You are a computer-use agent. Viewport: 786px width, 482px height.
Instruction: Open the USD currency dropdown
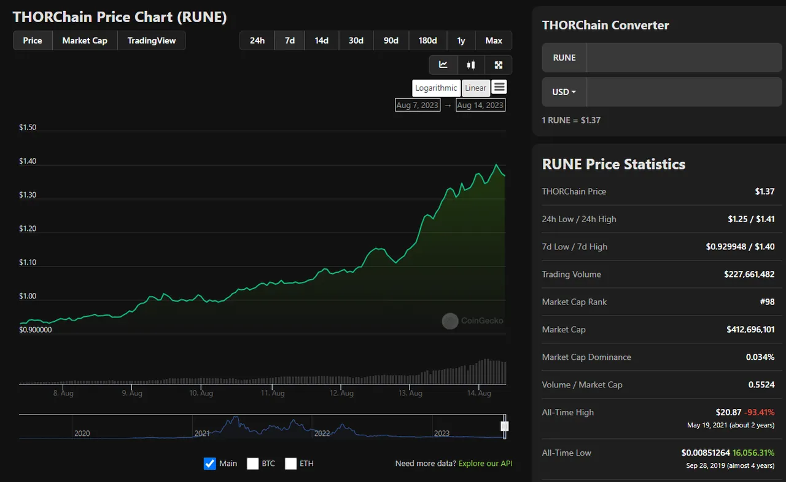[x=564, y=92]
